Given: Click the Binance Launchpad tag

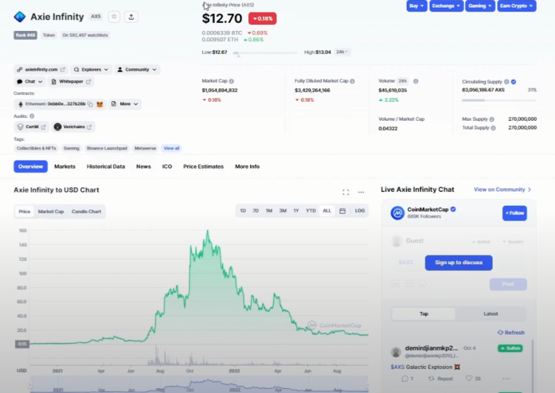Looking at the screenshot, I should tap(107, 148).
